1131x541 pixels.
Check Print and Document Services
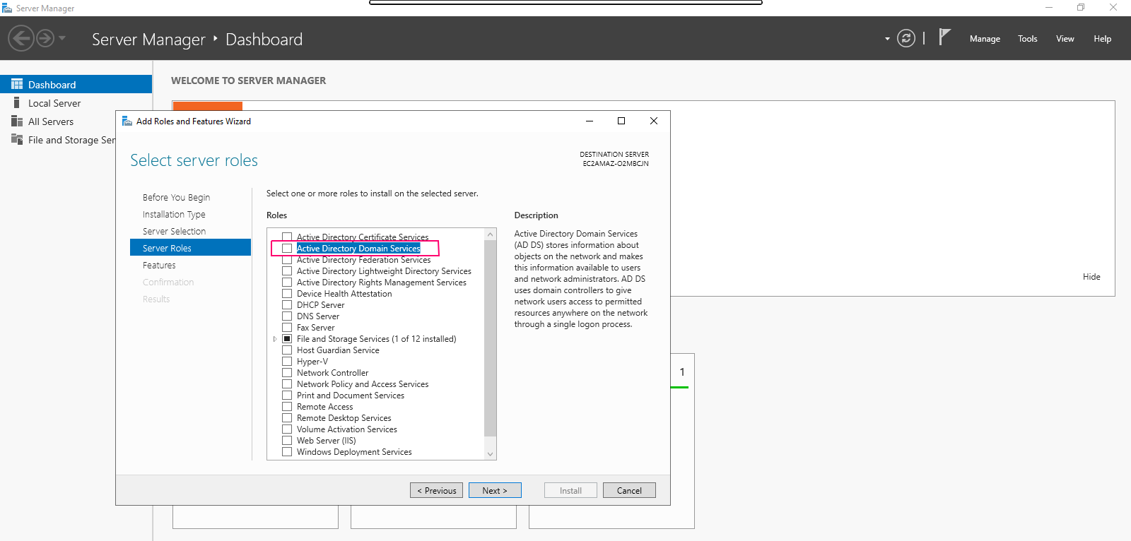tap(287, 396)
